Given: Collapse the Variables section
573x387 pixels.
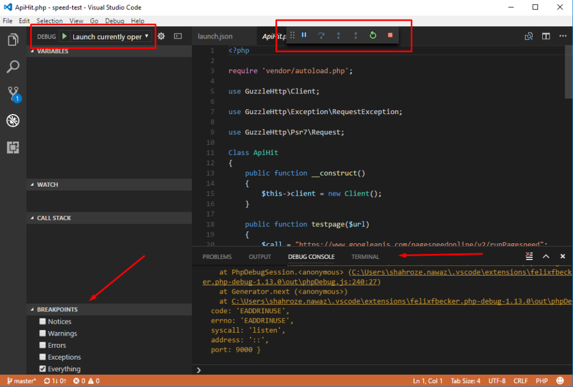Looking at the screenshot, I should click(53, 51).
